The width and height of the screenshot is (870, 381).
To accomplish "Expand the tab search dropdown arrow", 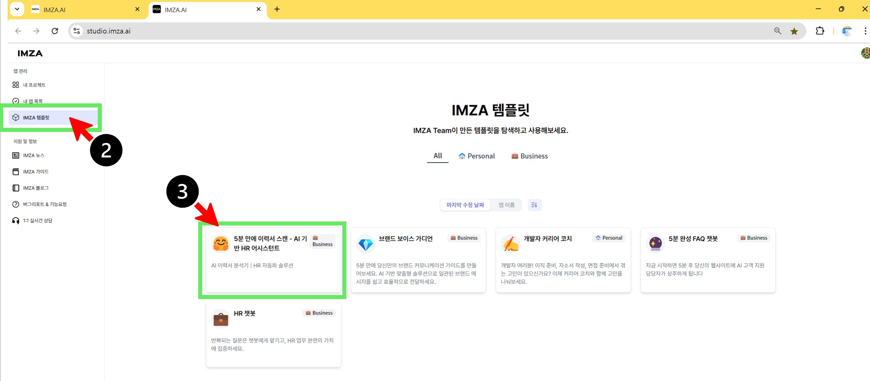I will pos(17,9).
